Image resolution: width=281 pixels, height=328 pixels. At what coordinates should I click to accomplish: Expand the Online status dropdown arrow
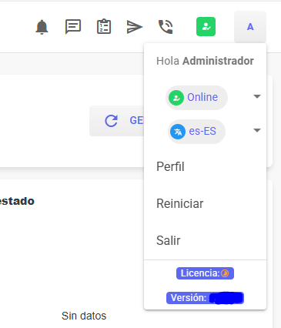pyautogui.click(x=257, y=97)
